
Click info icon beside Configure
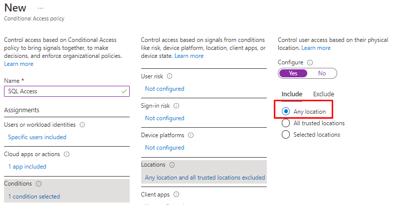pyautogui.click(x=310, y=63)
